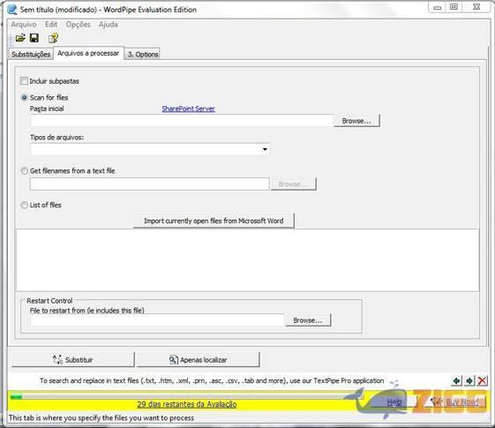The width and height of the screenshot is (495, 428).
Task: Click the Pasta inicial folder input field
Action: tap(182, 121)
